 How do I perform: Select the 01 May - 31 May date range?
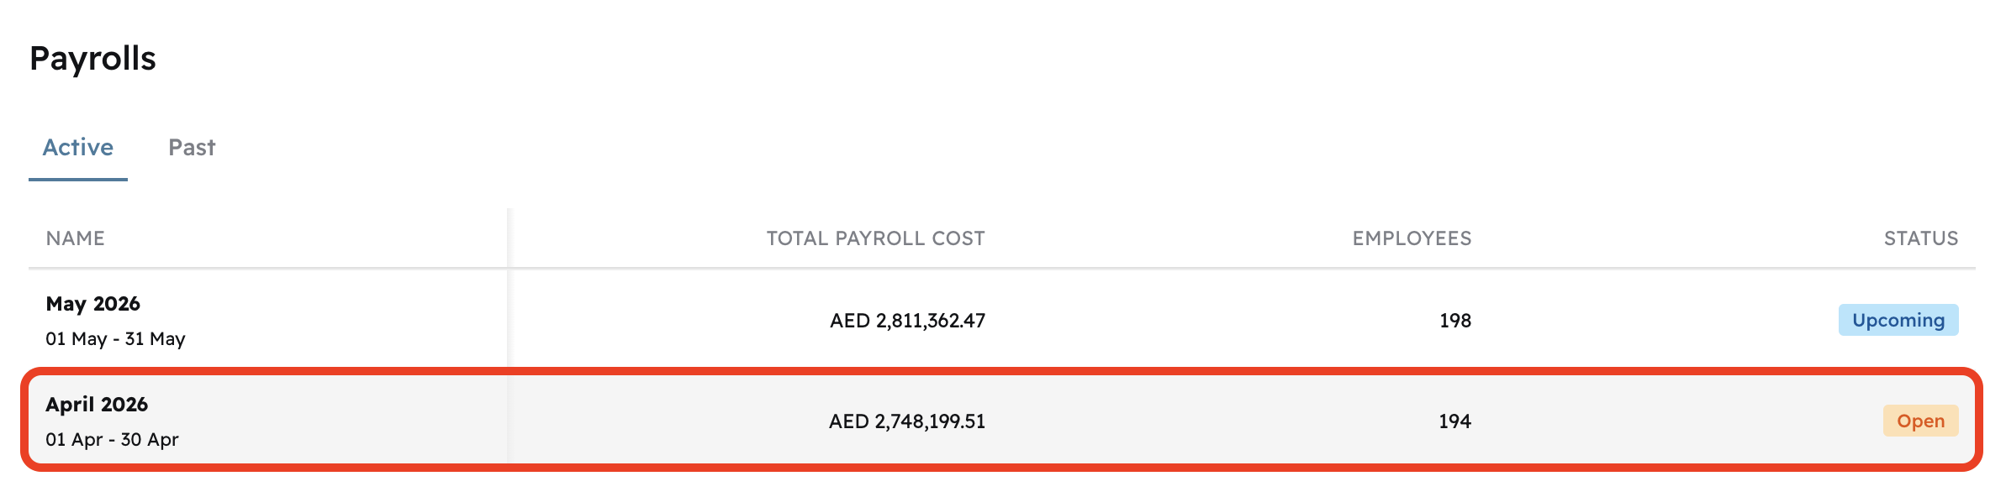[115, 339]
